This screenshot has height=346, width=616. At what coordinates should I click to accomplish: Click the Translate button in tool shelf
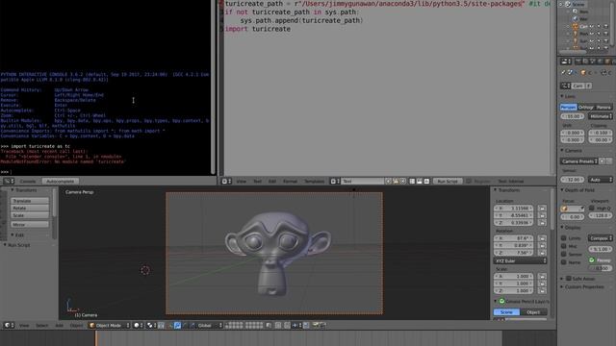tap(30, 201)
